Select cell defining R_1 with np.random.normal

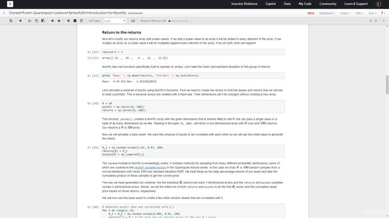coord(193,151)
